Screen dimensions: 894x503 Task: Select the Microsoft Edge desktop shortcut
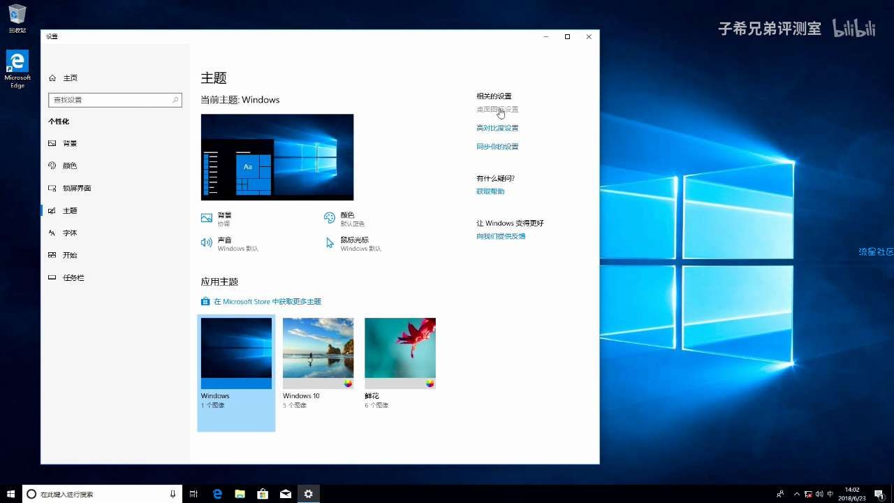pos(17,69)
